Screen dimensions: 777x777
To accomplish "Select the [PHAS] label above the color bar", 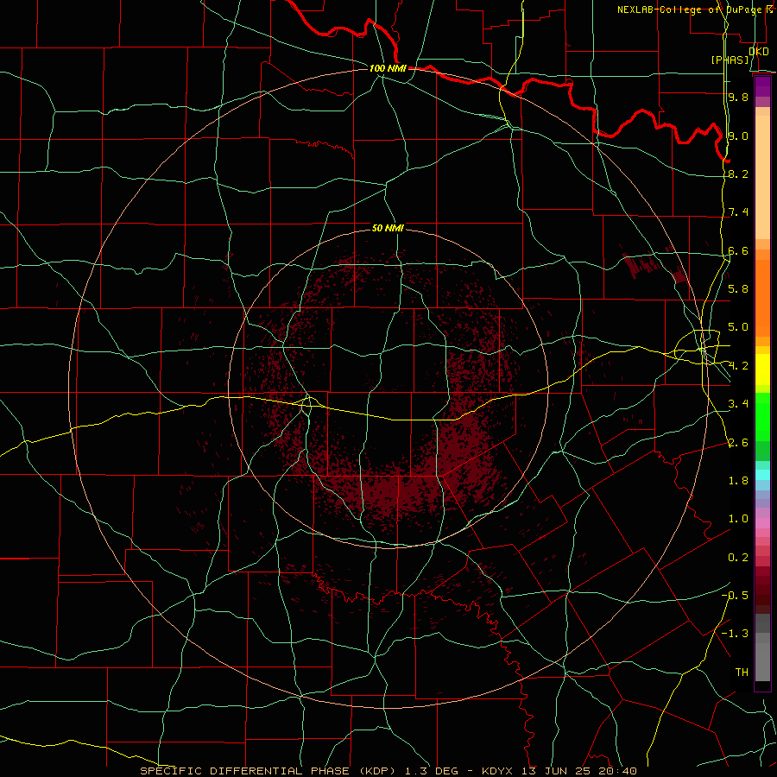I will pyautogui.click(x=730, y=60).
